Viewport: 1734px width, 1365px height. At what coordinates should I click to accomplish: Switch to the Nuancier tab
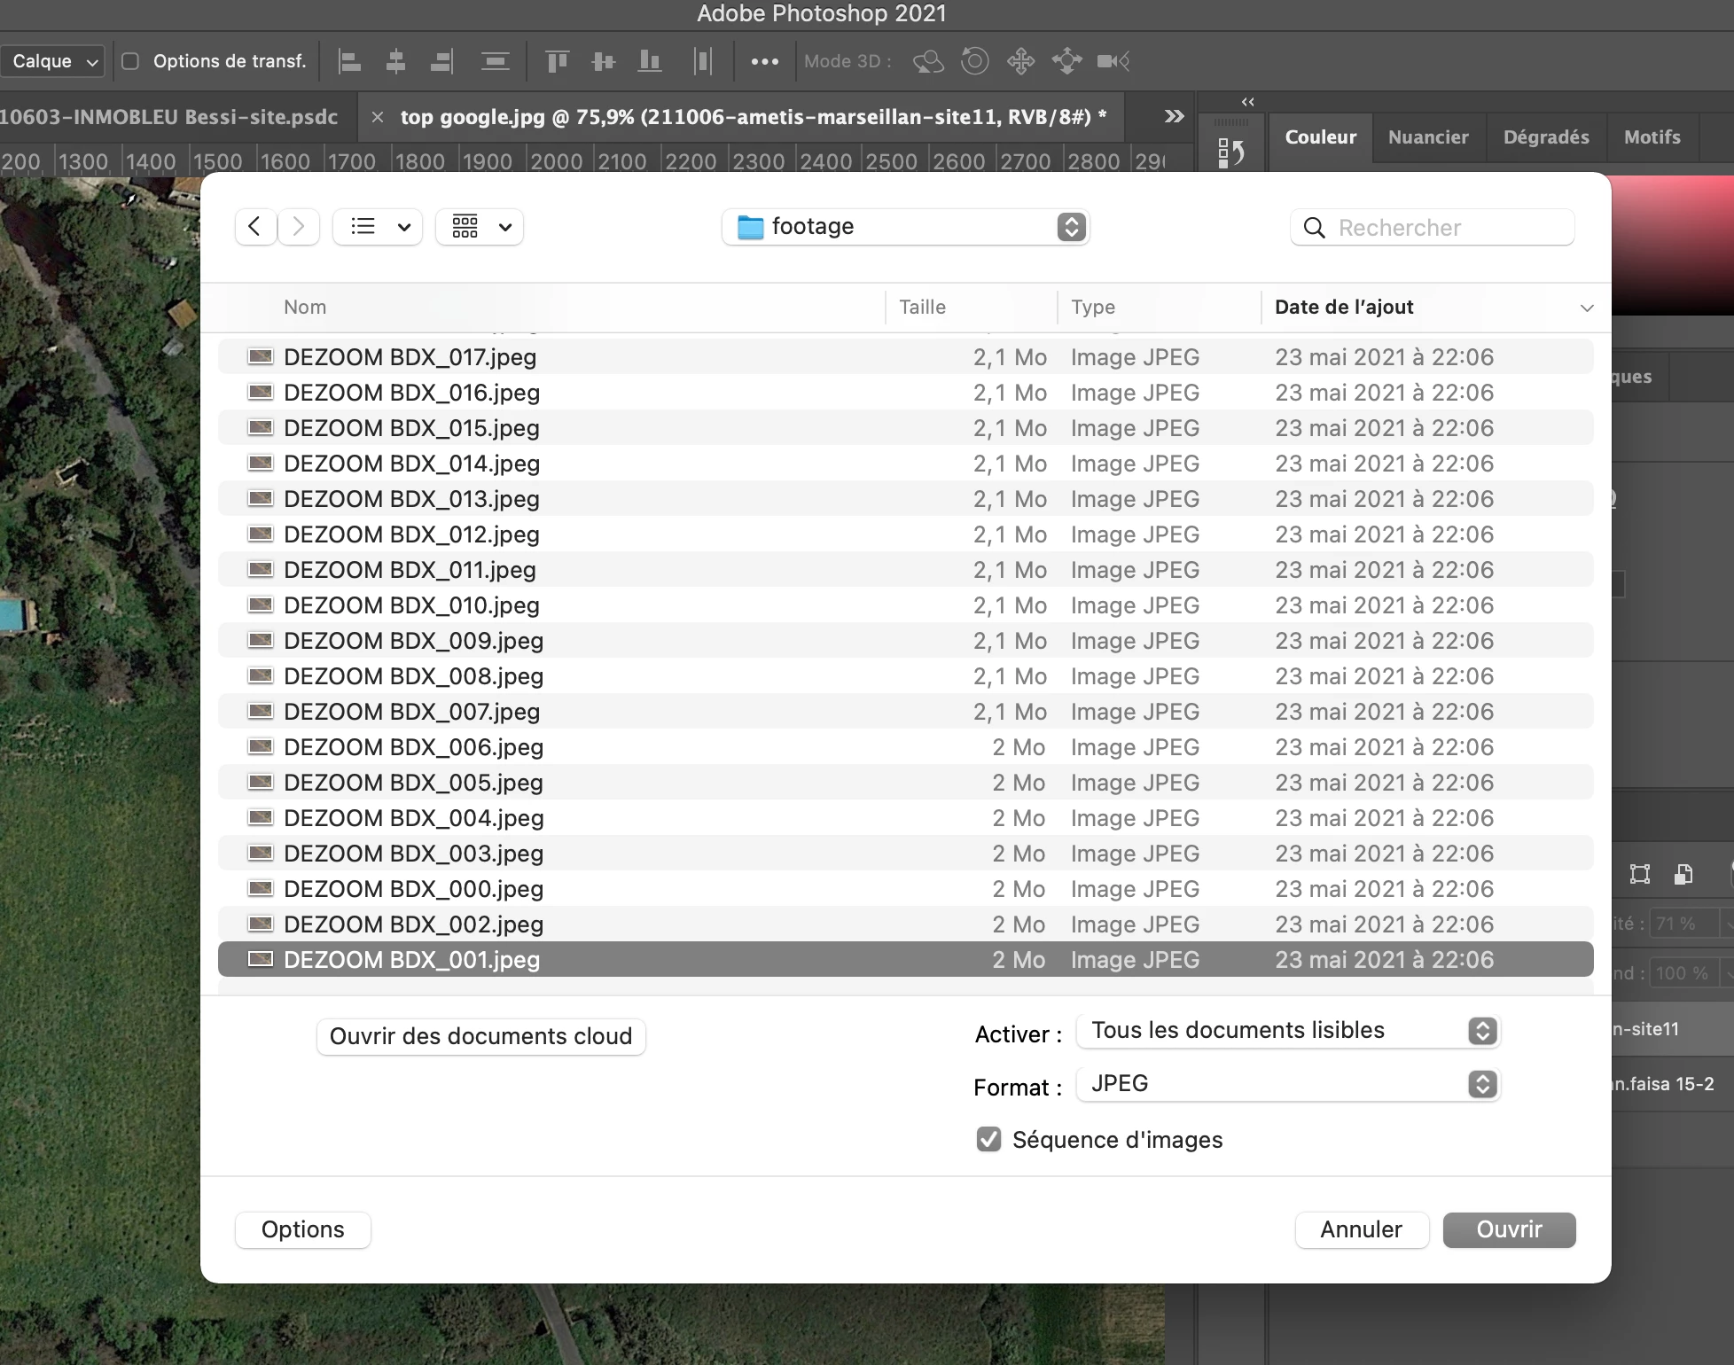(1428, 137)
